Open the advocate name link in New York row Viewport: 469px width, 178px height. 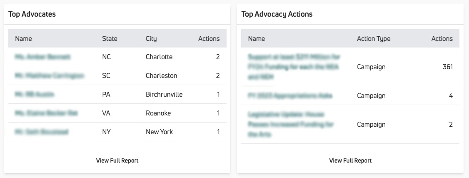coord(42,132)
